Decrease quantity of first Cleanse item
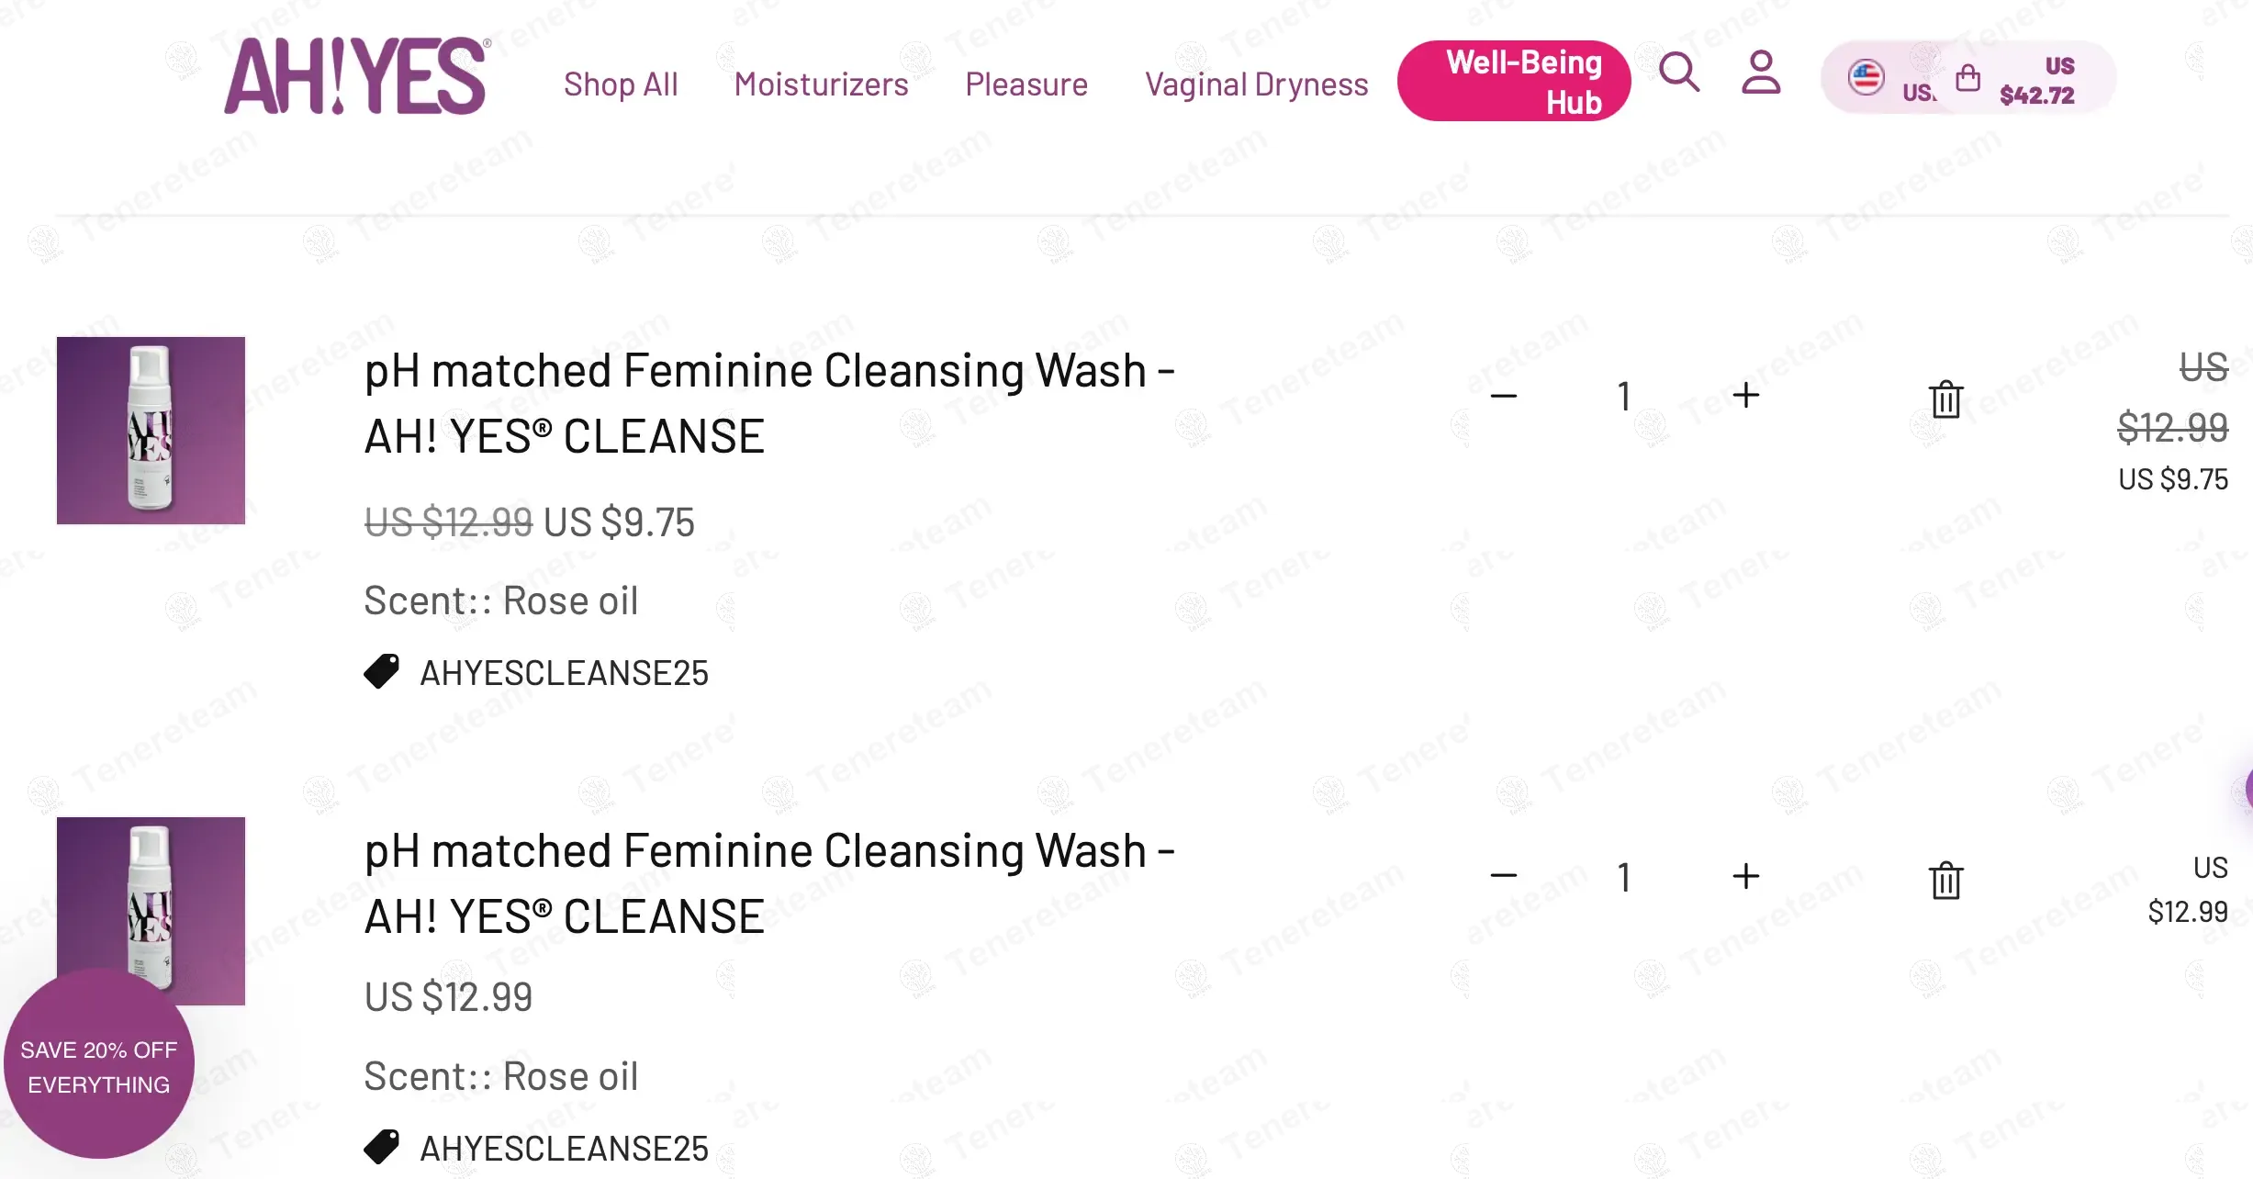 pos(1504,396)
